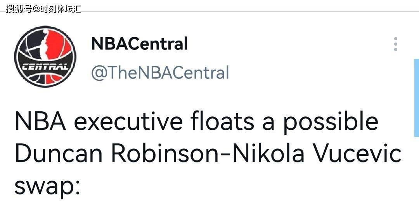This screenshot has width=419, height=208.
Task: Open the @TheNBACentral handle link
Action: (160, 72)
